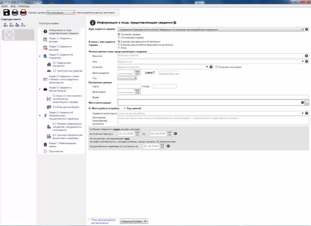Click the Выдан input field

(213, 97)
